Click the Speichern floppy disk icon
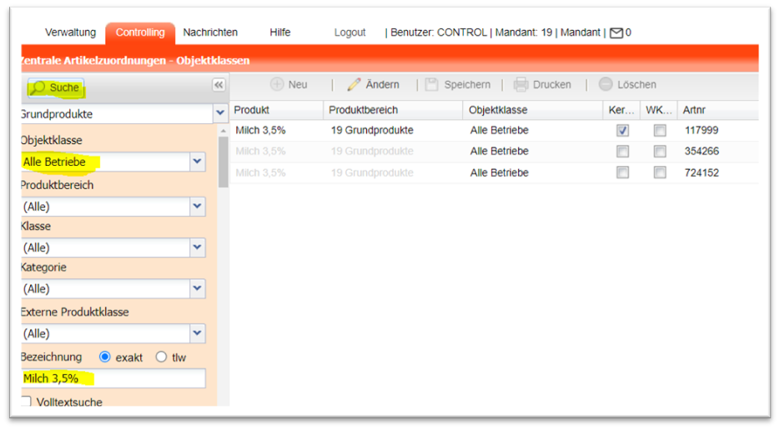The image size is (780, 430). pos(431,84)
